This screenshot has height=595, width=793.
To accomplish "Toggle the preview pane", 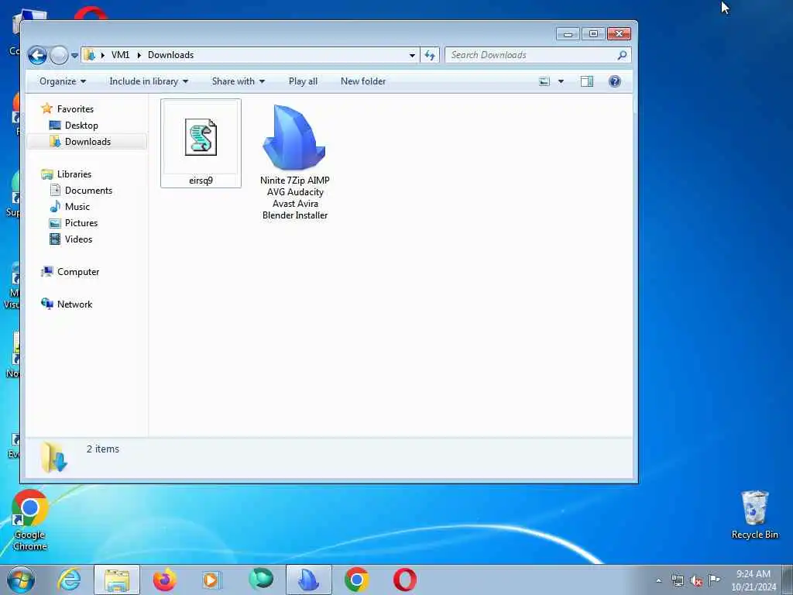I will pyautogui.click(x=587, y=81).
